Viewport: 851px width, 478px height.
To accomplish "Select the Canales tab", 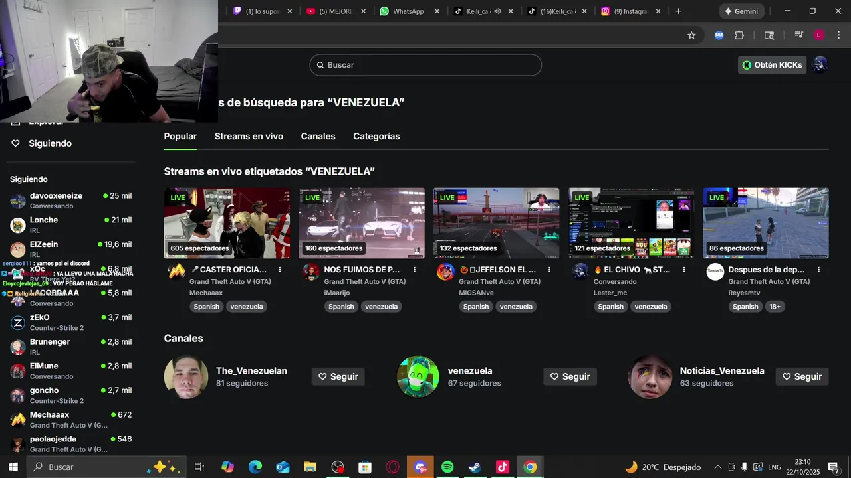I will 318,136.
